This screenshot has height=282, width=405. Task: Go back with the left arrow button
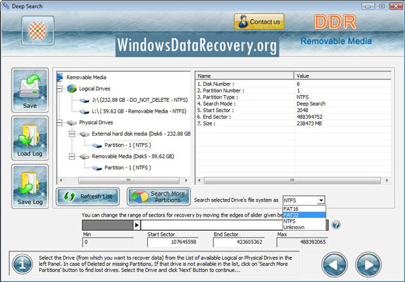point(335,264)
